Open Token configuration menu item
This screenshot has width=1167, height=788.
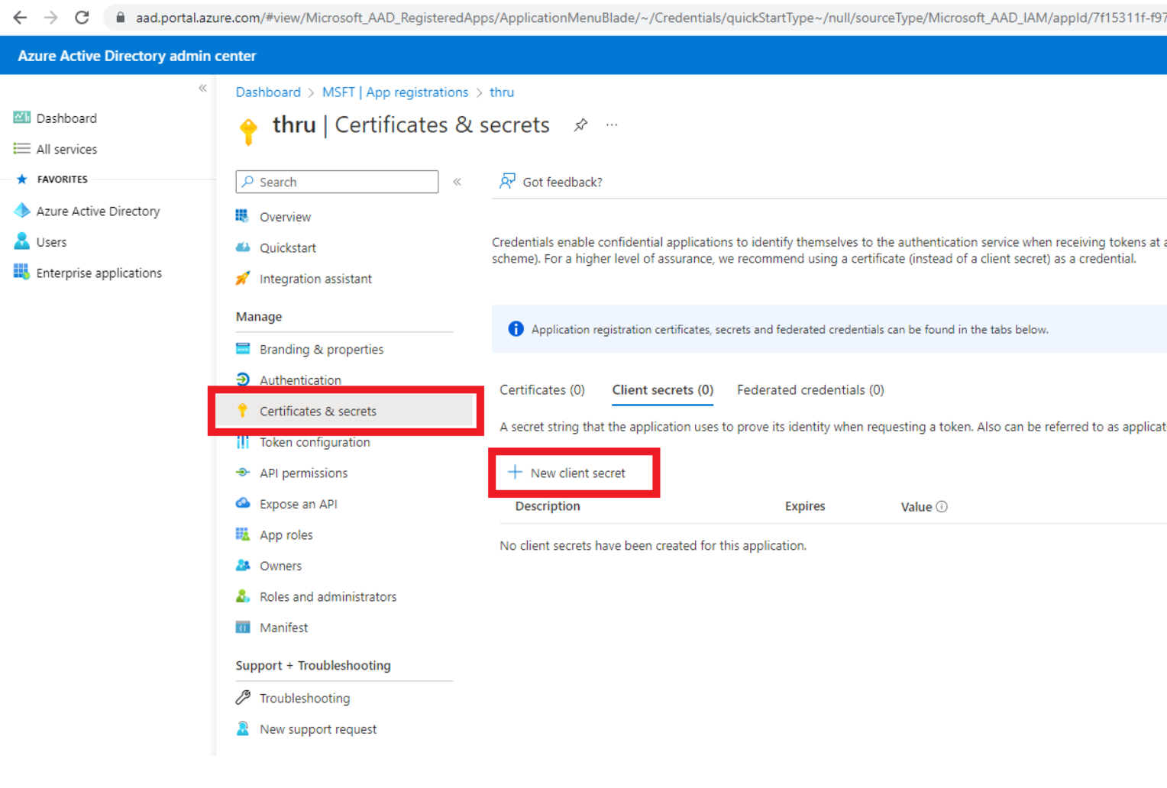[x=314, y=442]
